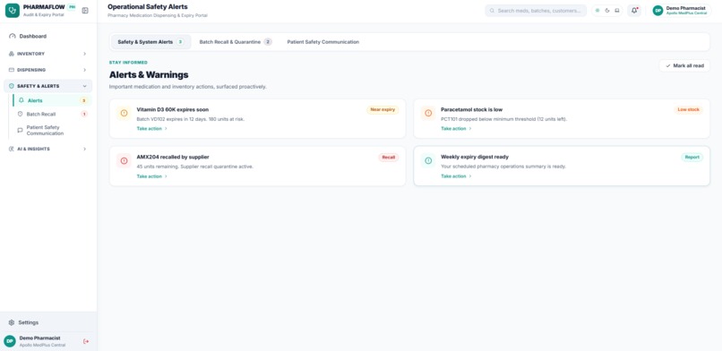Click the 'Paracetamol stock is low' title
This screenshot has height=351, width=722.
471,110
